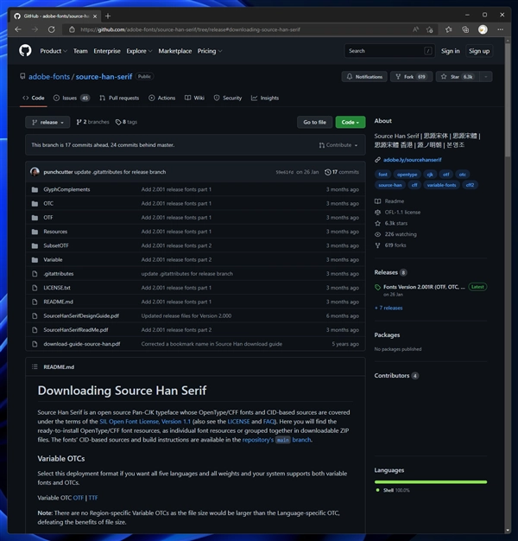The image size is (518, 541).
Task: Open the Pull requests tab
Action: click(x=119, y=98)
